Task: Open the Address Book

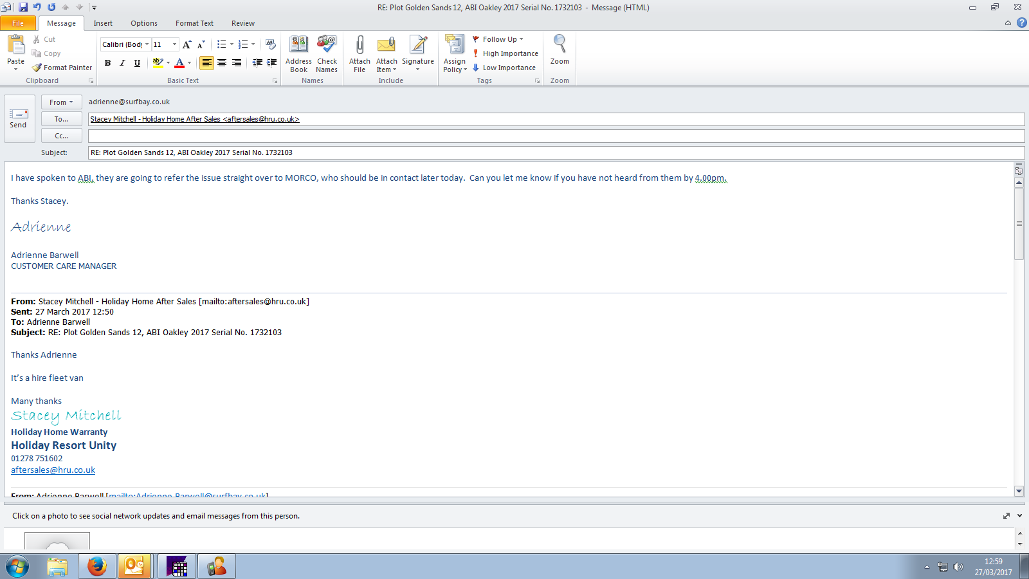Action: (298, 53)
